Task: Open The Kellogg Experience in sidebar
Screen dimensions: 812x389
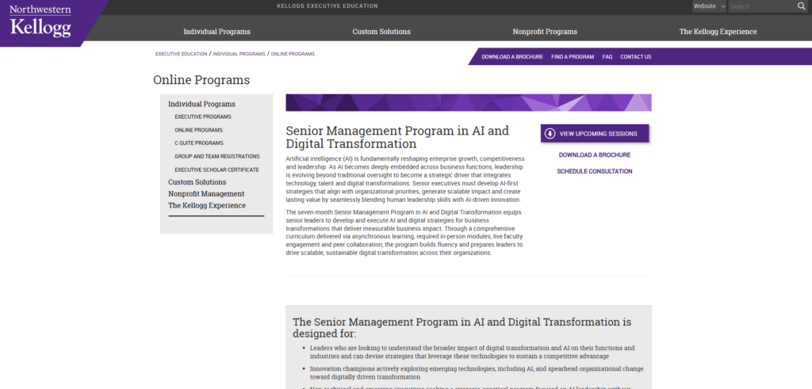Action: click(207, 205)
